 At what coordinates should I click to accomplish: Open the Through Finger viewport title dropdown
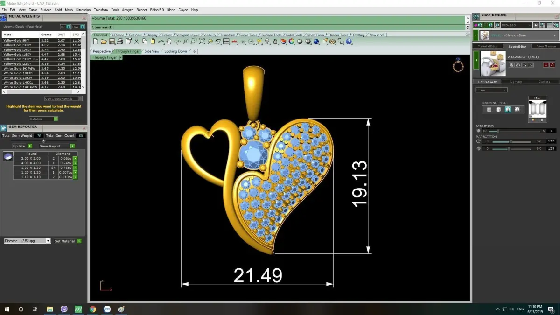click(x=120, y=57)
